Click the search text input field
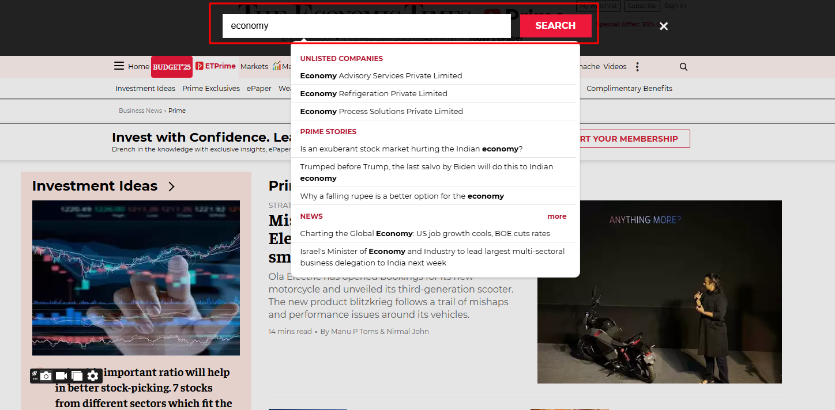The width and height of the screenshot is (835, 410). pyautogui.click(x=366, y=26)
